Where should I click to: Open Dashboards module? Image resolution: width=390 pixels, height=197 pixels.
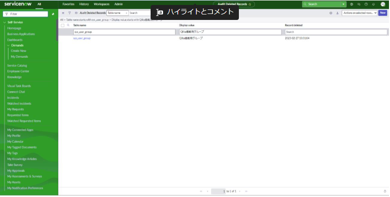coord(15,40)
